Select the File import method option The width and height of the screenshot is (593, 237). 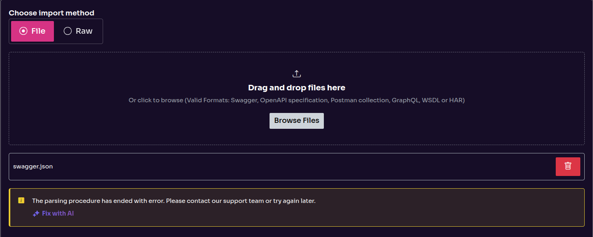pyautogui.click(x=33, y=31)
